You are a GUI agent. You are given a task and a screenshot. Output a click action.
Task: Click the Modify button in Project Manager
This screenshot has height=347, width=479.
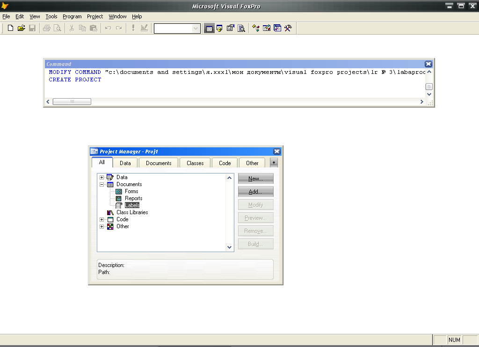point(256,205)
